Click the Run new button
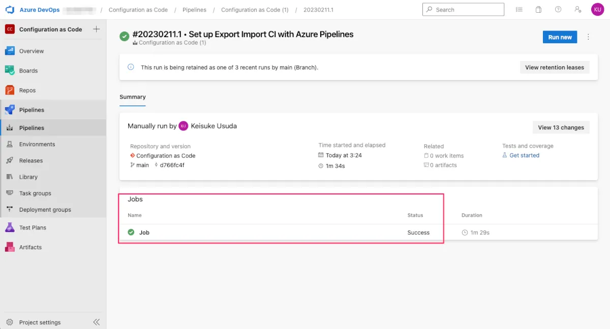 [560, 37]
